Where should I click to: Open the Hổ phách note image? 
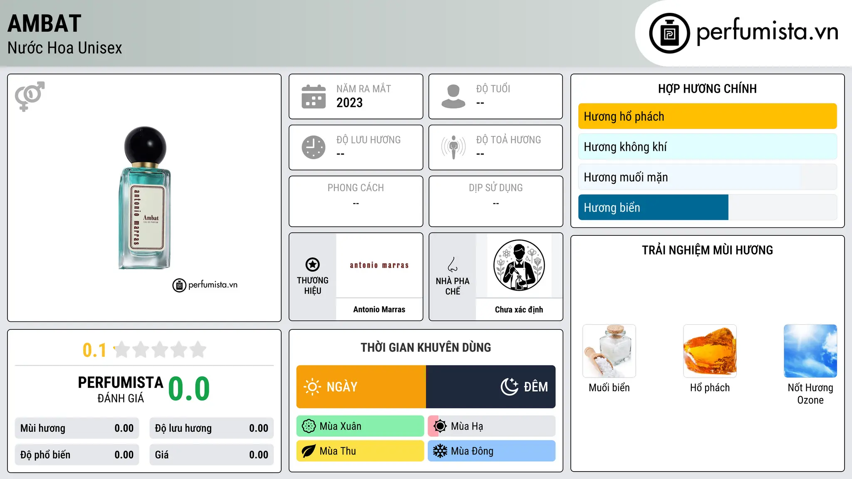[710, 351]
